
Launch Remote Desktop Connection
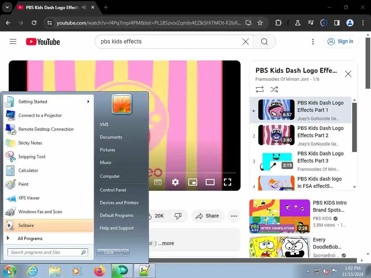pos(49,129)
